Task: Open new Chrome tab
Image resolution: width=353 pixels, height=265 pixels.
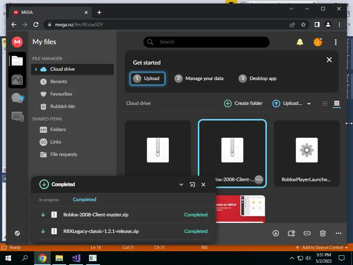Action: (99, 12)
